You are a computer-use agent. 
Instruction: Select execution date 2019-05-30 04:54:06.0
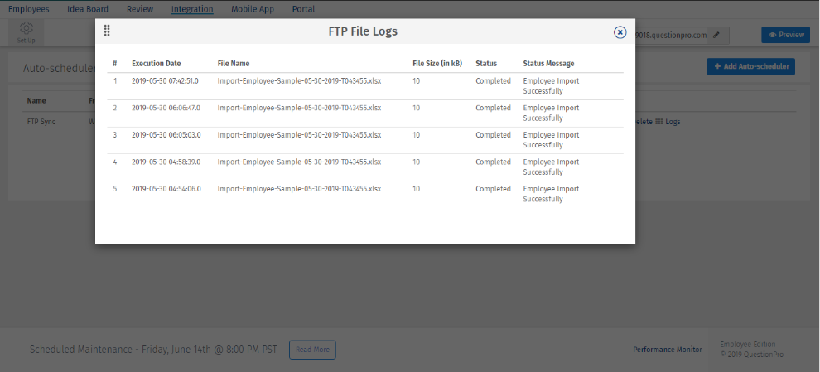pyautogui.click(x=166, y=189)
